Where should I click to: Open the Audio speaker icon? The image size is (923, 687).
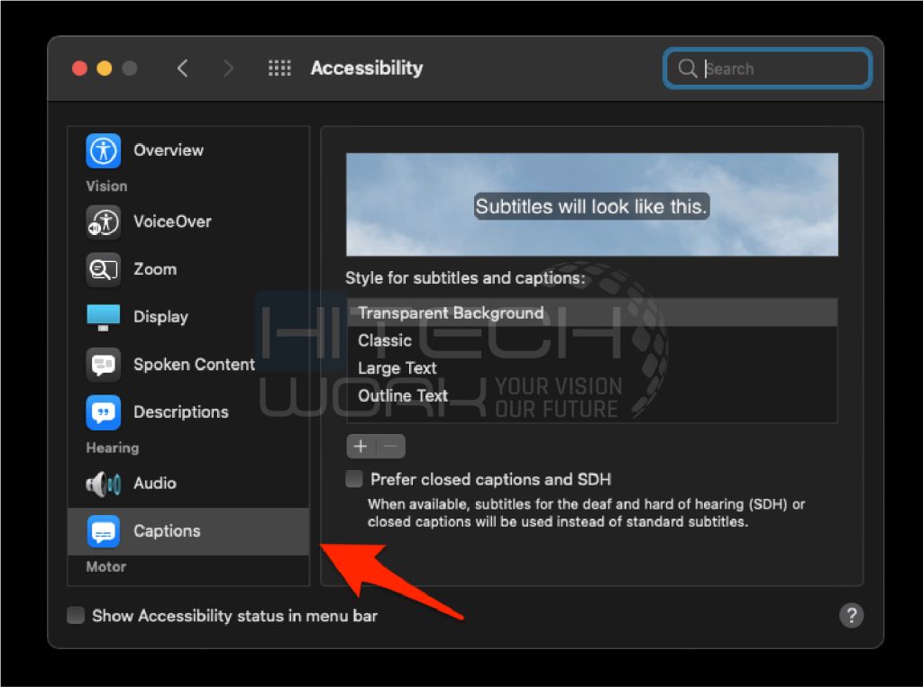104,484
